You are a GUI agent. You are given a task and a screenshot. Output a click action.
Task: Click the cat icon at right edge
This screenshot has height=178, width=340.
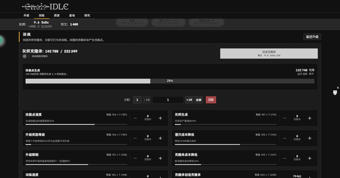click(x=335, y=93)
